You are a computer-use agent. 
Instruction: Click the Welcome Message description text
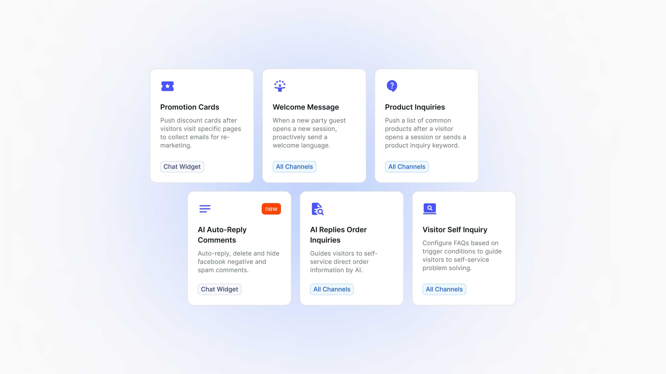[x=309, y=133]
